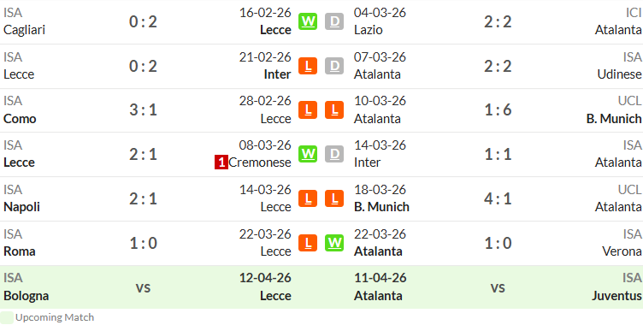
Task: Open the Como 3:1 Lecce score
Action: (143, 110)
